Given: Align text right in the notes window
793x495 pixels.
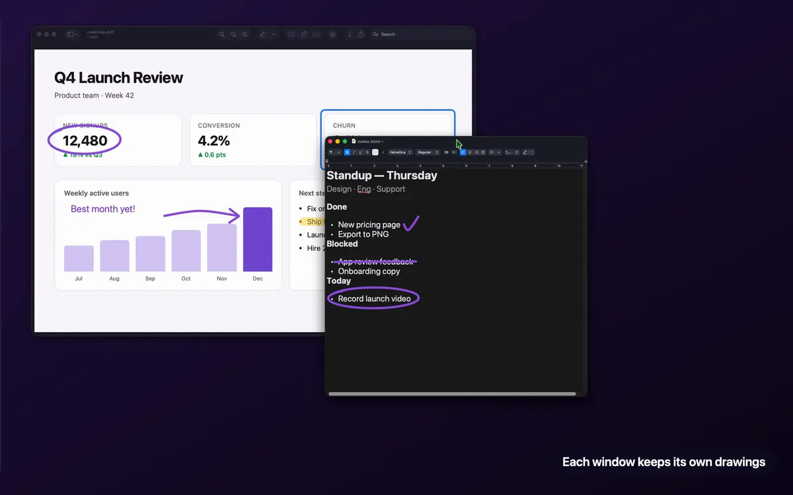Looking at the screenshot, I should point(476,152).
